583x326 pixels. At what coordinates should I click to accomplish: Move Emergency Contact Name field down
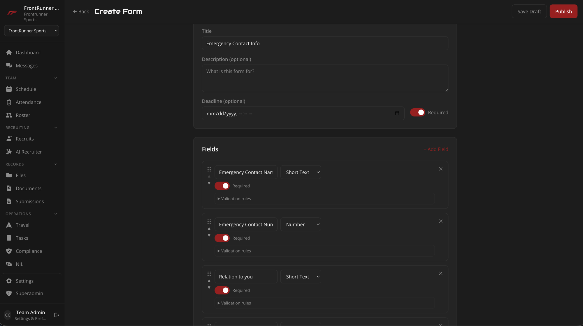click(x=209, y=183)
